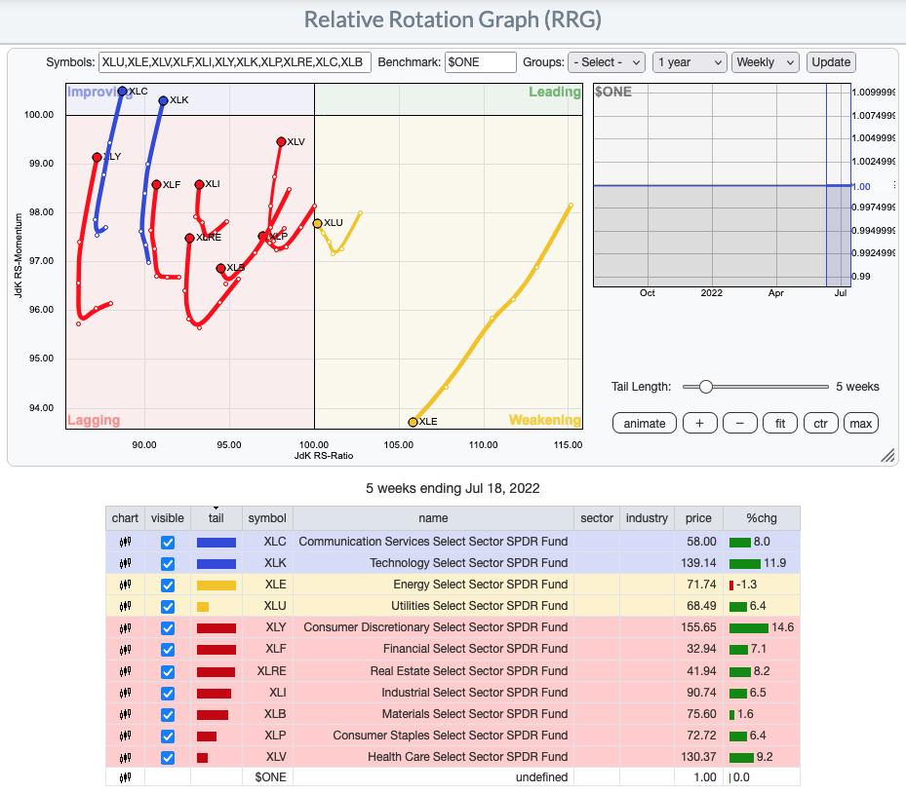Viewport: 906px width, 793px height.
Task: Toggle visibility checkbox for XLE
Action: pyautogui.click(x=168, y=585)
